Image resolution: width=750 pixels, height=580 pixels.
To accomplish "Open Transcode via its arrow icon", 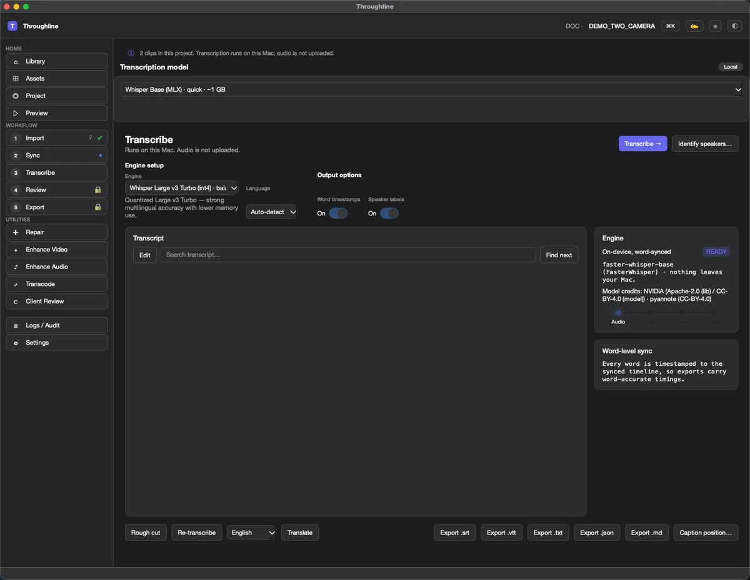I will [x=16, y=284].
